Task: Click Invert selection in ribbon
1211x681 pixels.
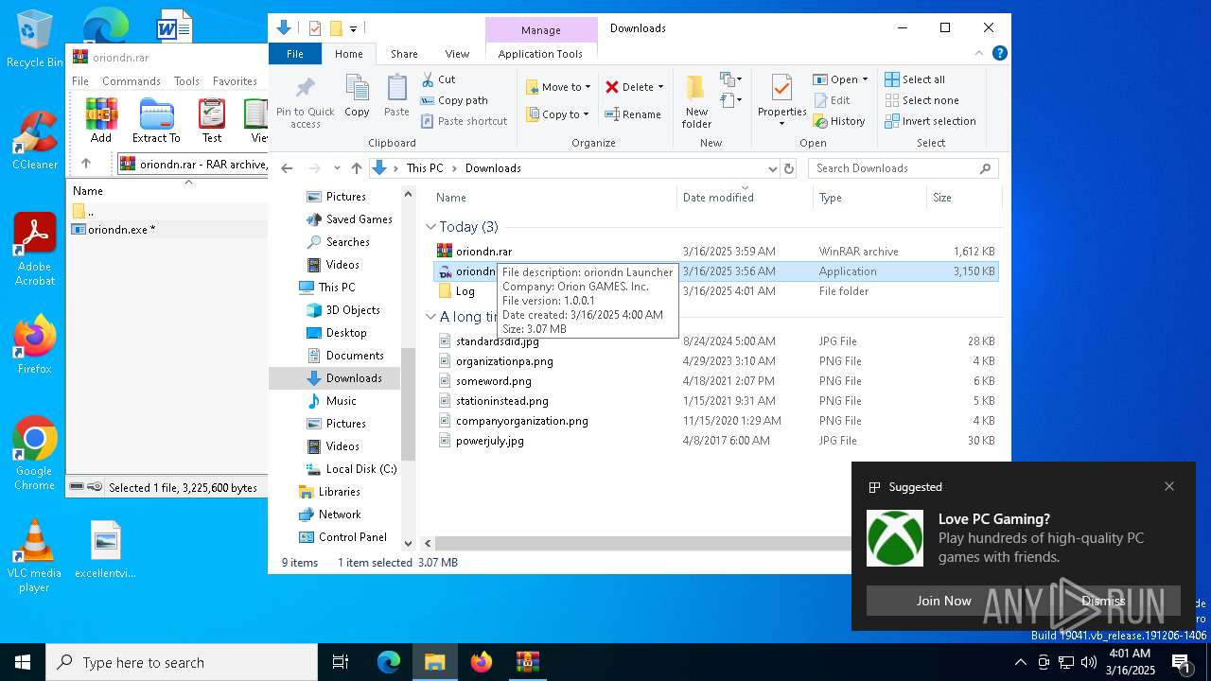Action: coord(930,121)
